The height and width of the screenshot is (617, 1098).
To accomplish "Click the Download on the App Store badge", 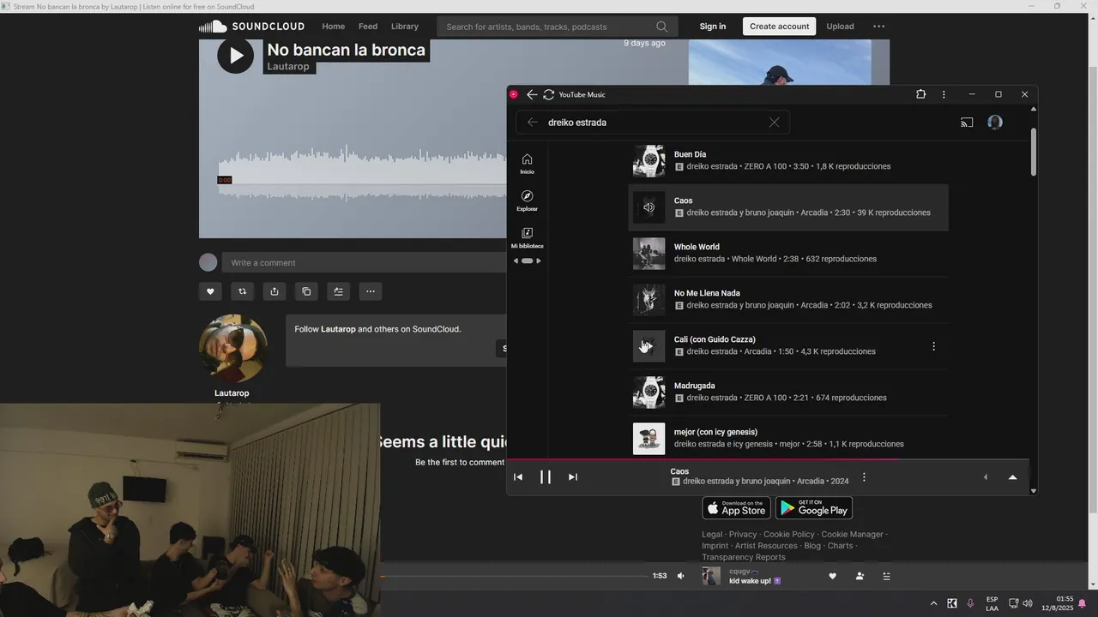I will click(736, 507).
